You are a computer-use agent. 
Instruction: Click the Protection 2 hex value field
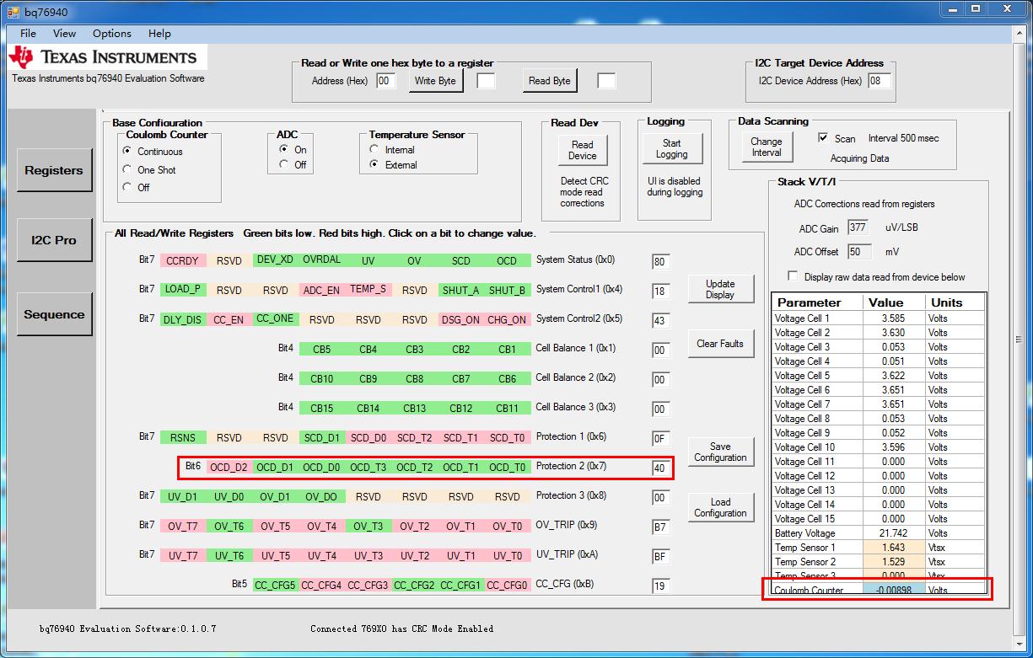(660, 468)
